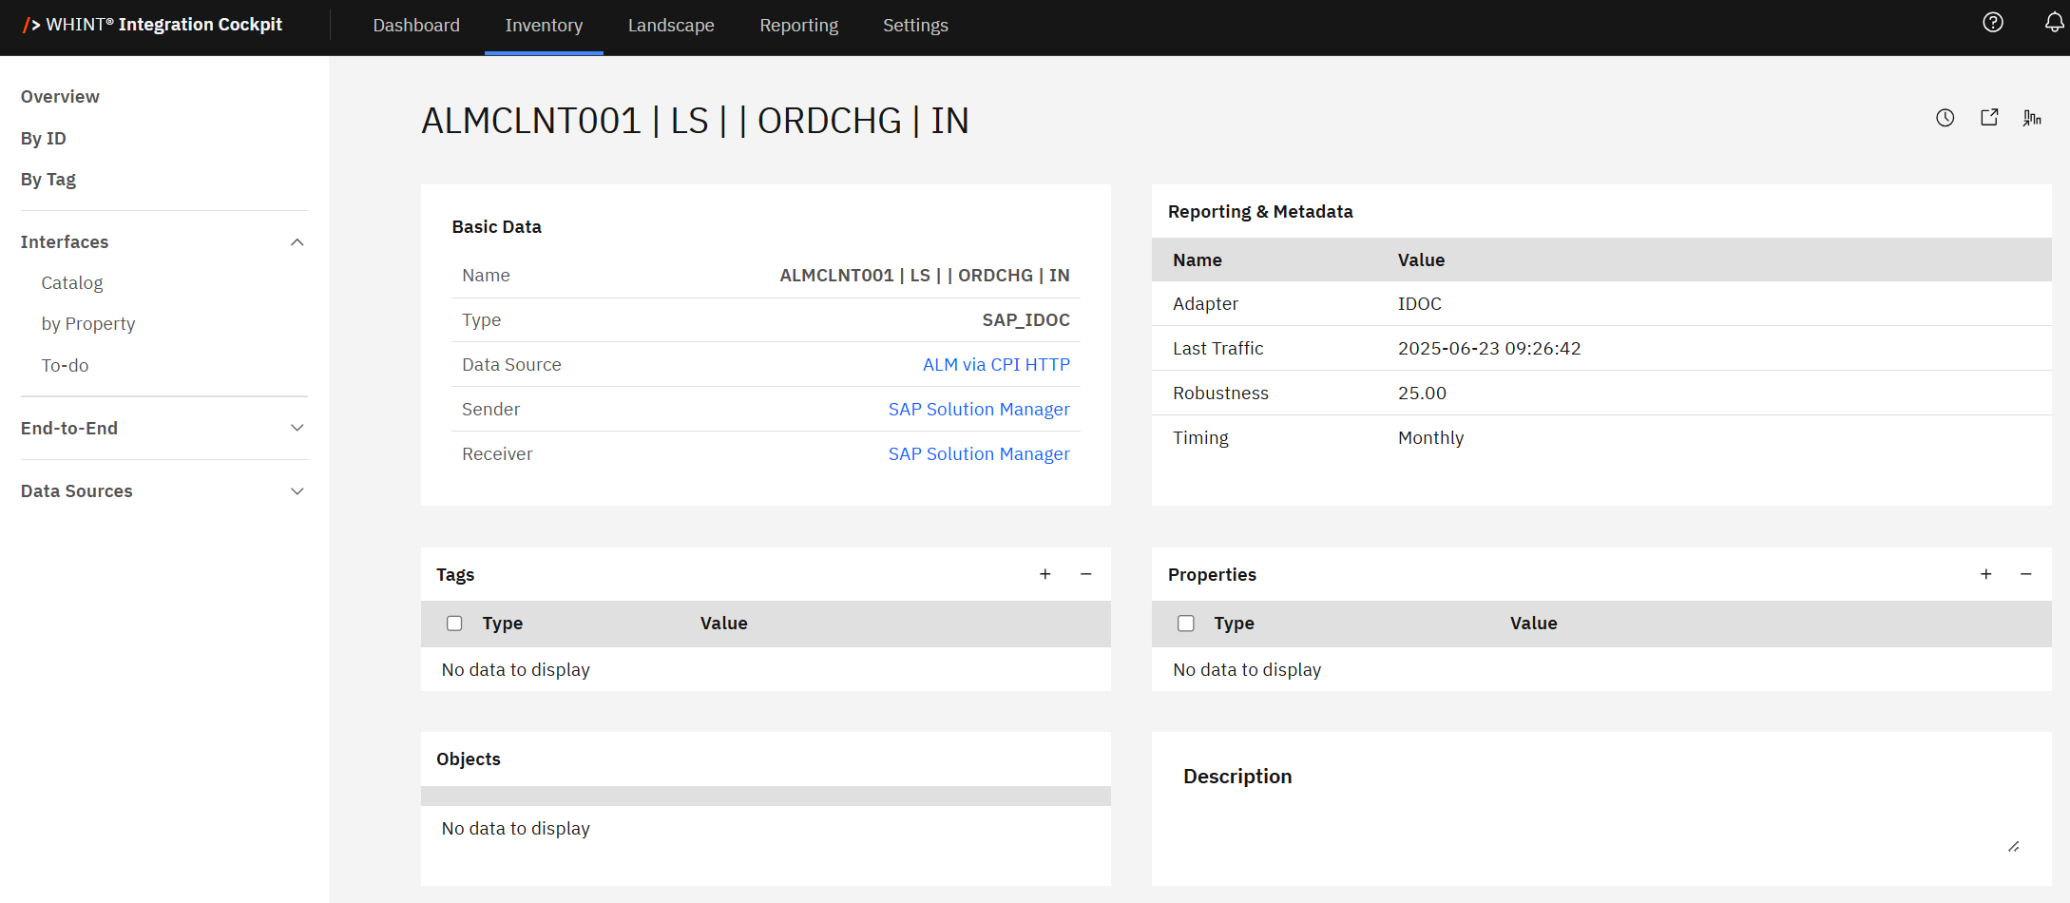Click the Interfaces section heading
Screen dimensions: 2070x903
pyautogui.click(x=65, y=242)
